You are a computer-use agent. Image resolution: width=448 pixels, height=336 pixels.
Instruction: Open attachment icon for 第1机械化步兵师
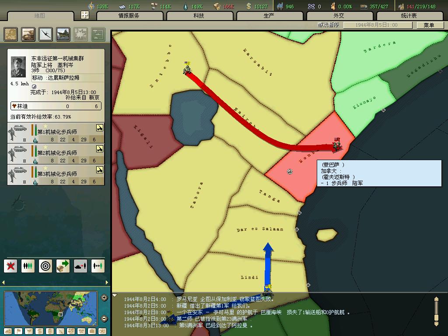click(x=100, y=128)
